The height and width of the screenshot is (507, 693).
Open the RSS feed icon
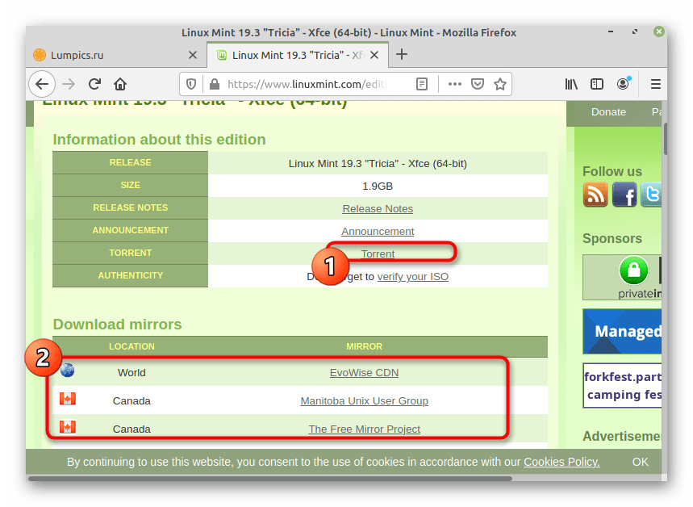coord(595,195)
